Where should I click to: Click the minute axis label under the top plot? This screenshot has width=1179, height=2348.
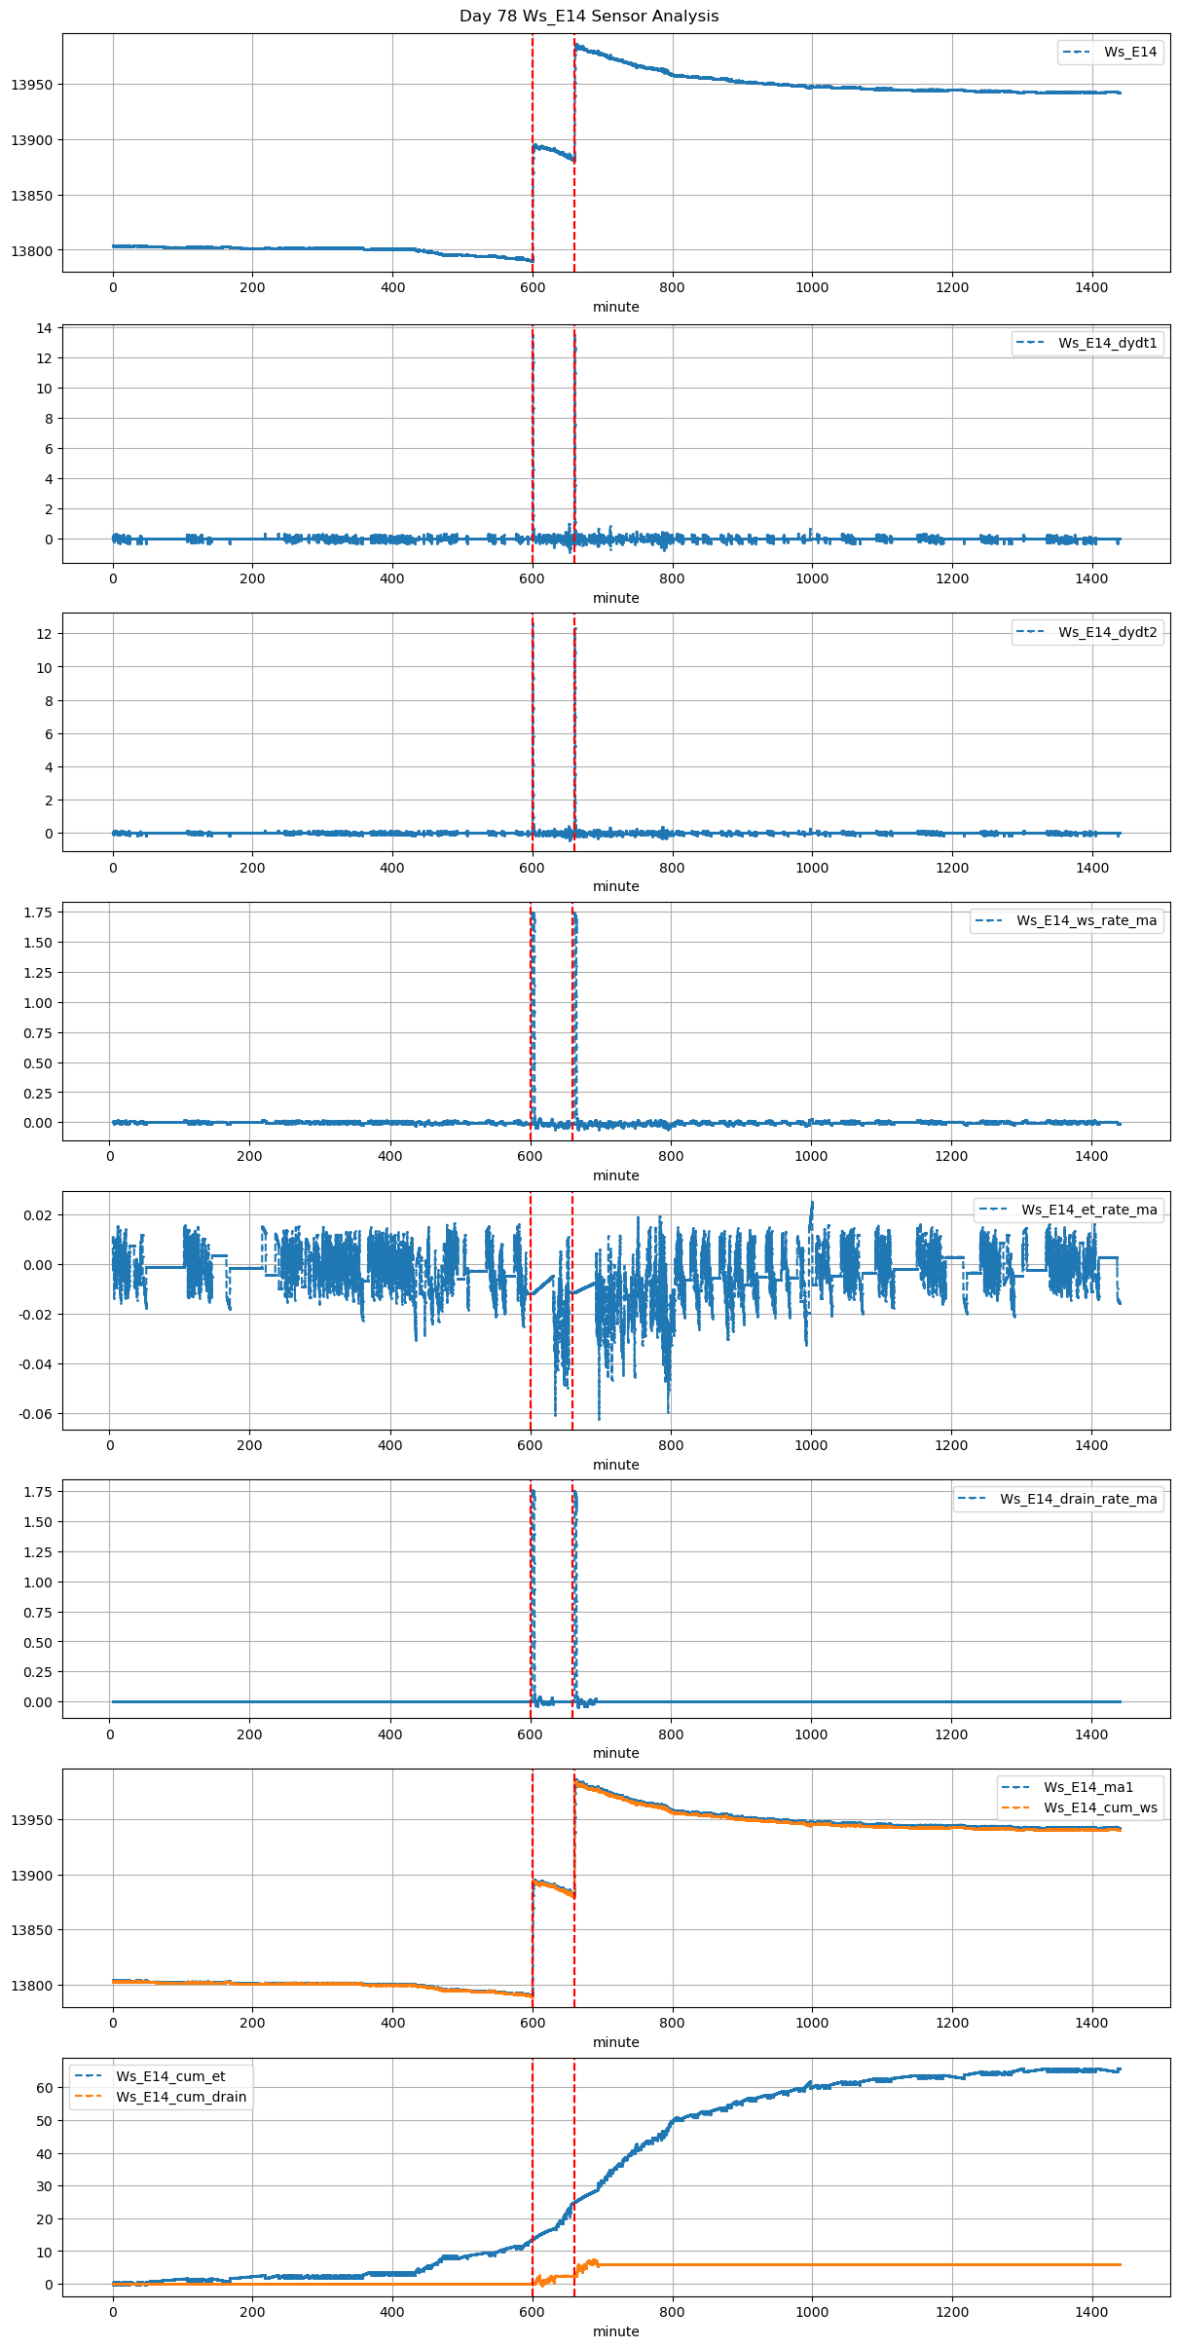tap(616, 307)
